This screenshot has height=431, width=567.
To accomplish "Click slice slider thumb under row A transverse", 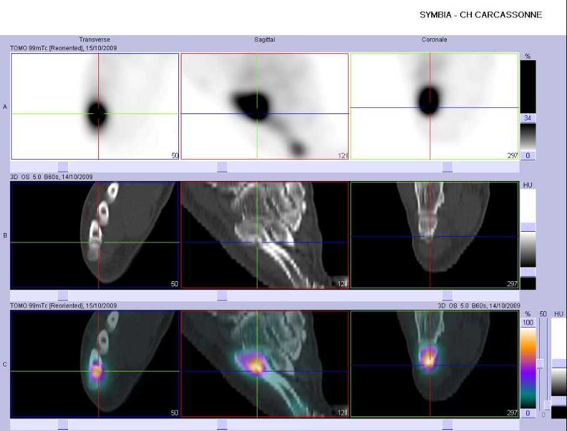I will click(63, 167).
